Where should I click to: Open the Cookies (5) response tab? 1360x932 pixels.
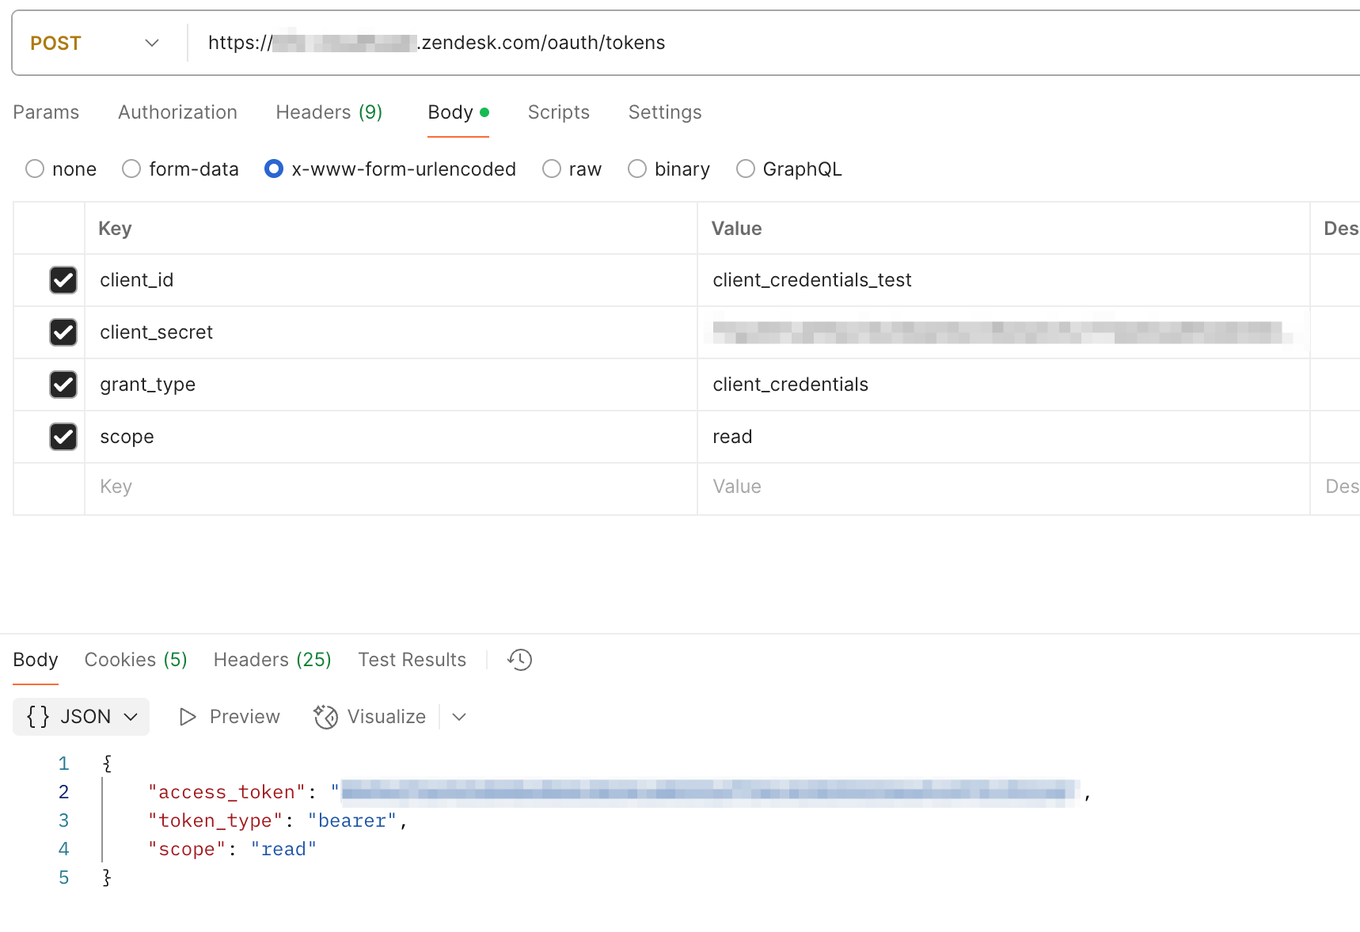135,660
